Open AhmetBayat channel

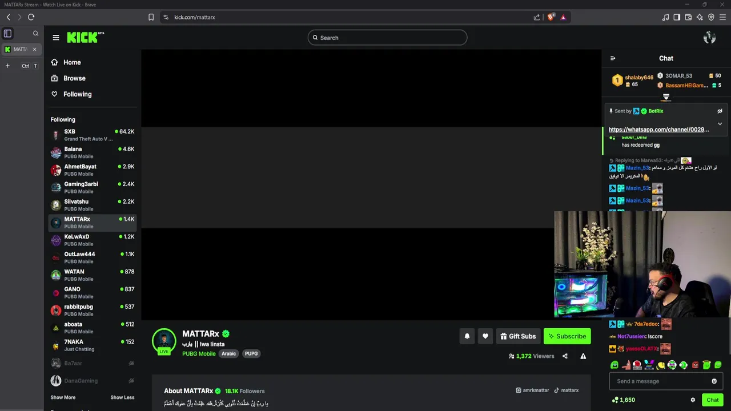point(93,170)
